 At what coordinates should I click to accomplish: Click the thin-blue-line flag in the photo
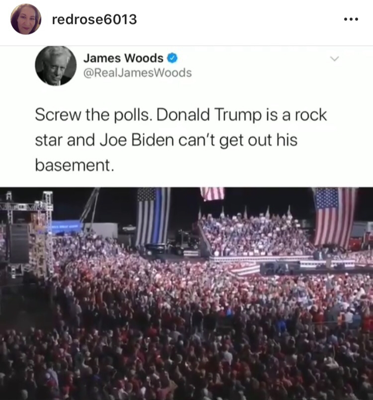[x=153, y=217]
